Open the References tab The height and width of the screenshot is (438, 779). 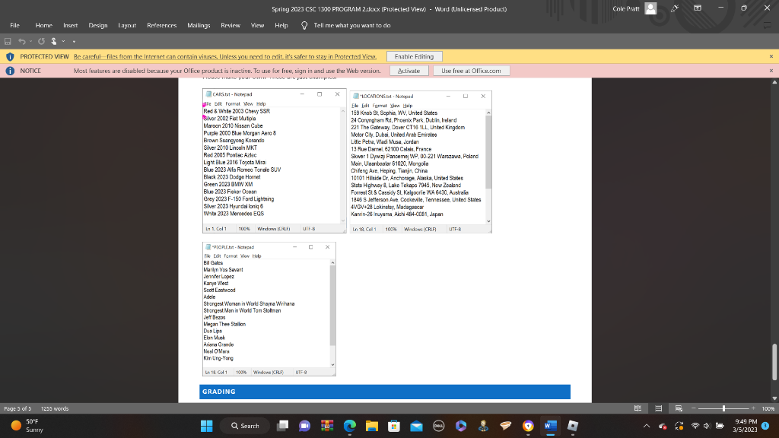161,25
